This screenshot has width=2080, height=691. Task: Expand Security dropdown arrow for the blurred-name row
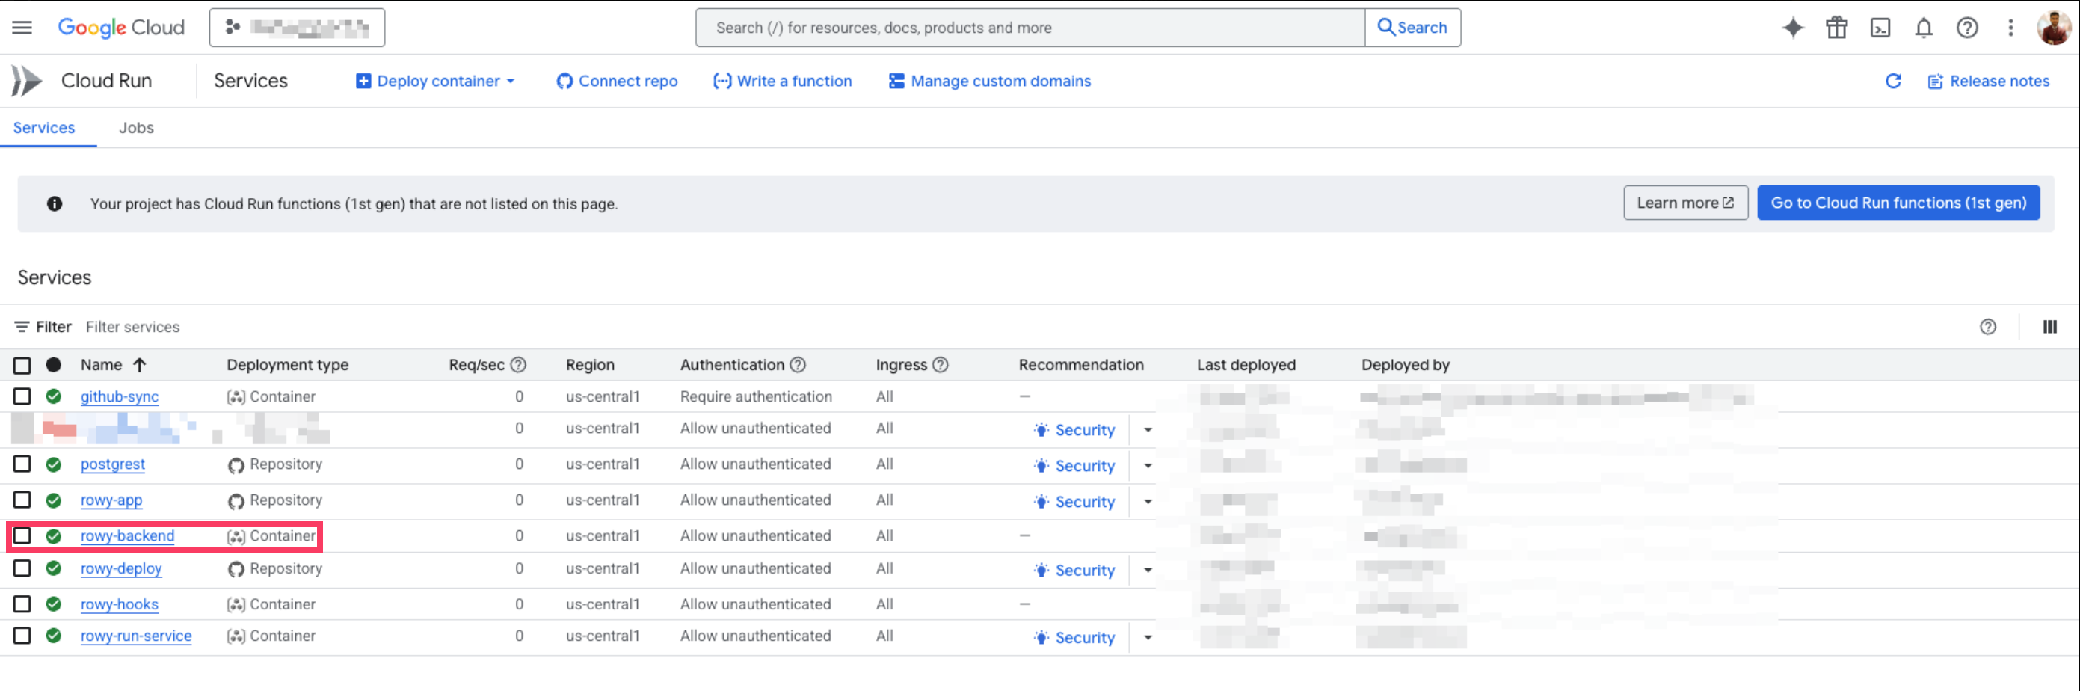[1148, 430]
